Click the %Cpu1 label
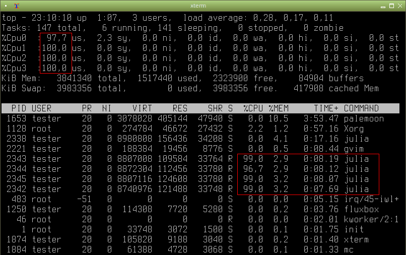Image resolution: width=406 pixels, height=255 pixels. (14, 48)
